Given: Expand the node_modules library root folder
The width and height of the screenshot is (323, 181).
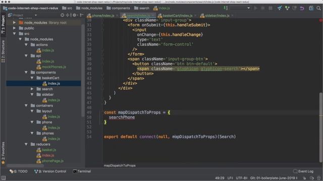Looking at the screenshot, I should 14,23.
